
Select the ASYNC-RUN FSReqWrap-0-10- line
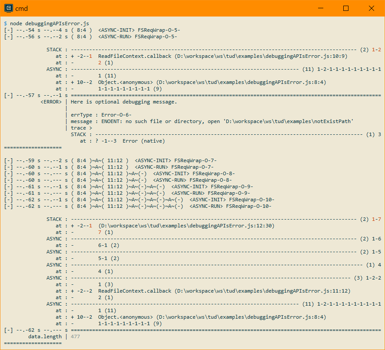click(x=137, y=206)
